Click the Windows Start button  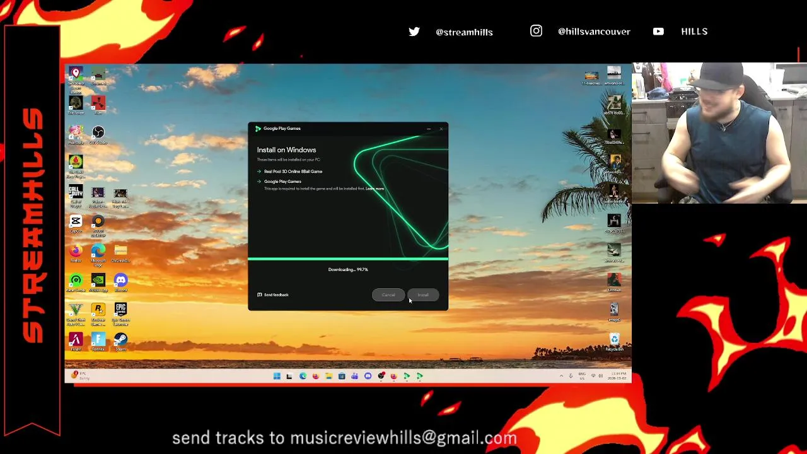(276, 376)
